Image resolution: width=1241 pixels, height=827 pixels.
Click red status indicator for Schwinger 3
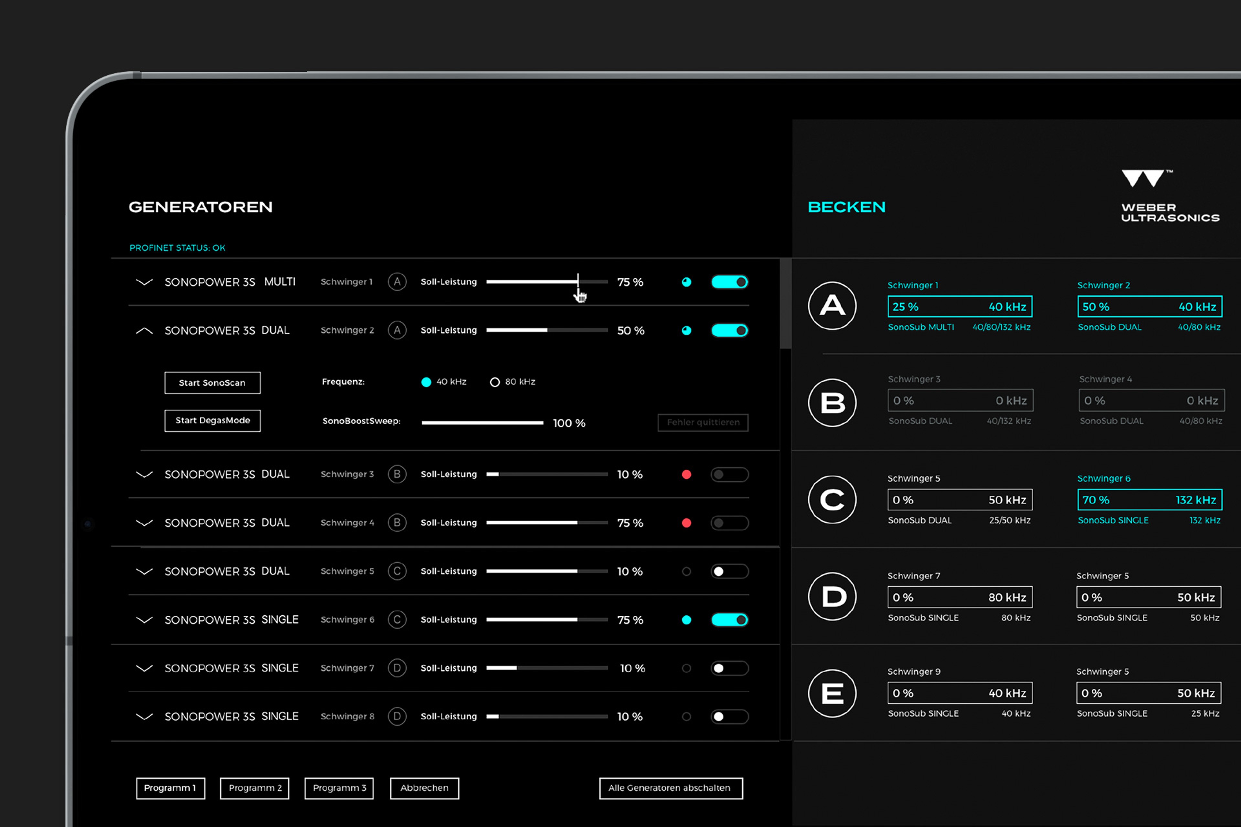pyautogui.click(x=686, y=474)
